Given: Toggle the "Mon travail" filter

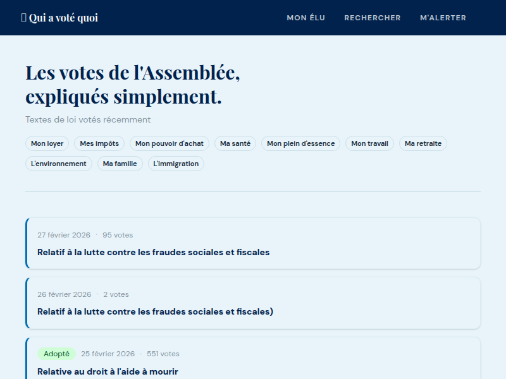Looking at the screenshot, I should pos(369,143).
